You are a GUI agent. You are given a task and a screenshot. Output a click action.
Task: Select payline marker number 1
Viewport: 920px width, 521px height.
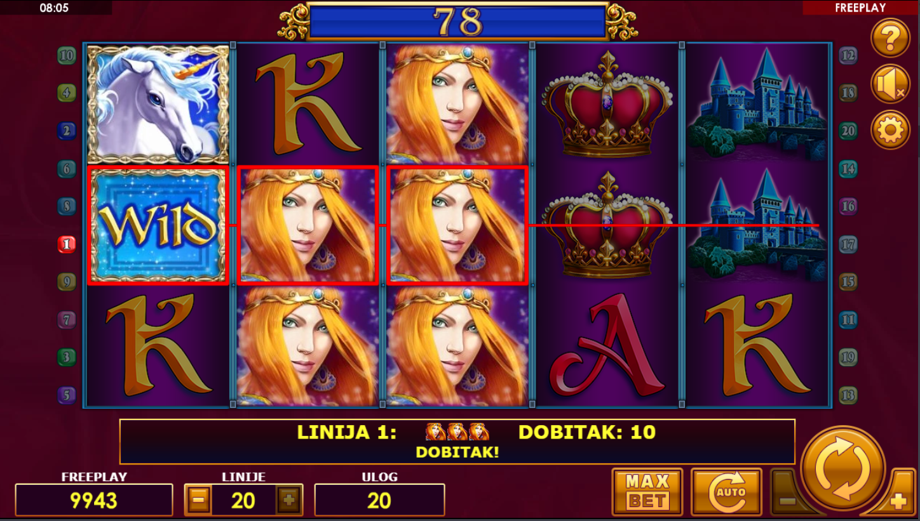coord(67,244)
